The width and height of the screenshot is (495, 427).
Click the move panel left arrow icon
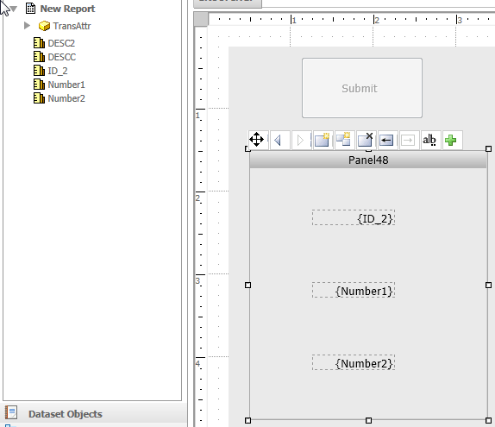(386, 140)
